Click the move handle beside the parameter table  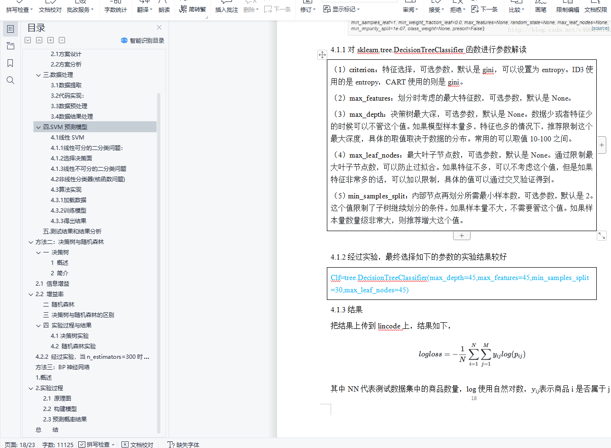322,55
